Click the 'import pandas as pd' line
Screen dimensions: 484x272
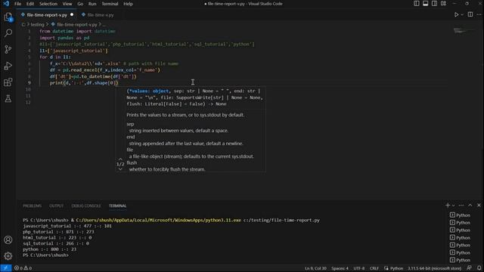[x=64, y=38]
